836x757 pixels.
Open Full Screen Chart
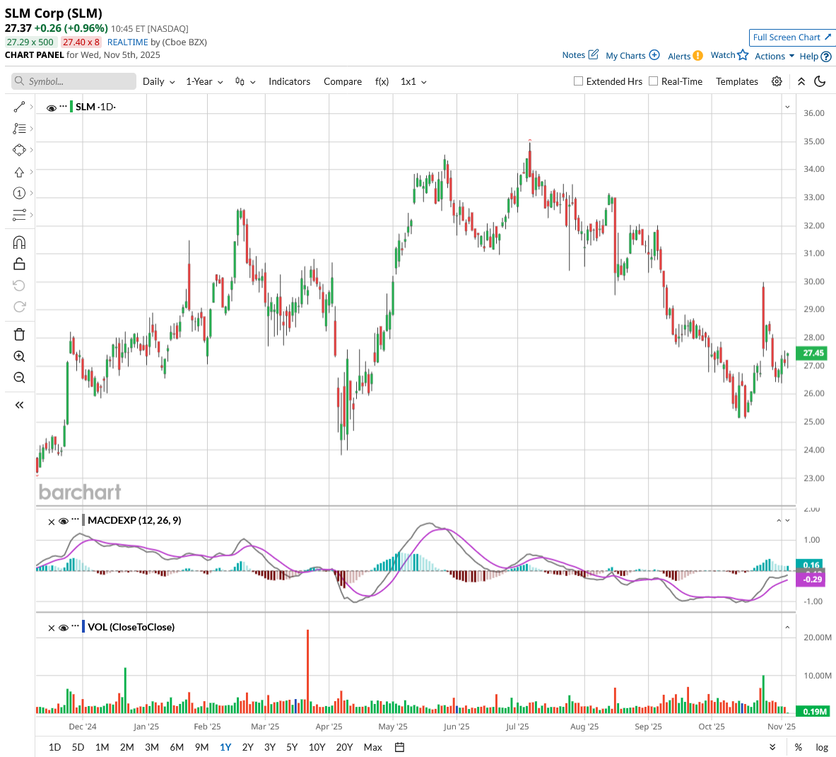click(791, 37)
